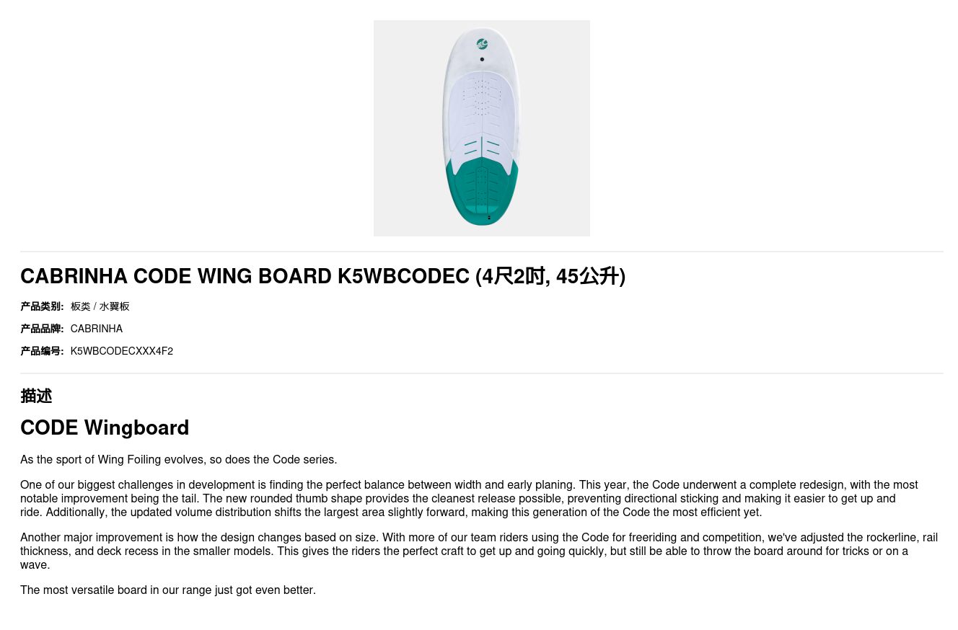The width and height of the screenshot is (958, 630).
Task: Click the 产品类别 label
Action: click(x=42, y=306)
